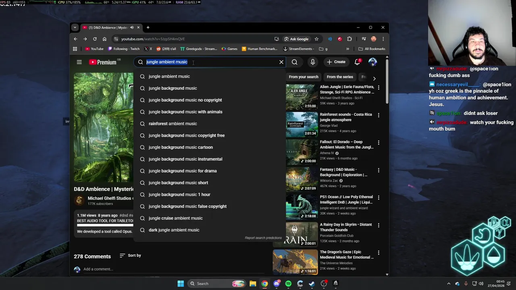Start voice search with the microphone
Image resolution: width=516 pixels, height=290 pixels.
click(312, 62)
